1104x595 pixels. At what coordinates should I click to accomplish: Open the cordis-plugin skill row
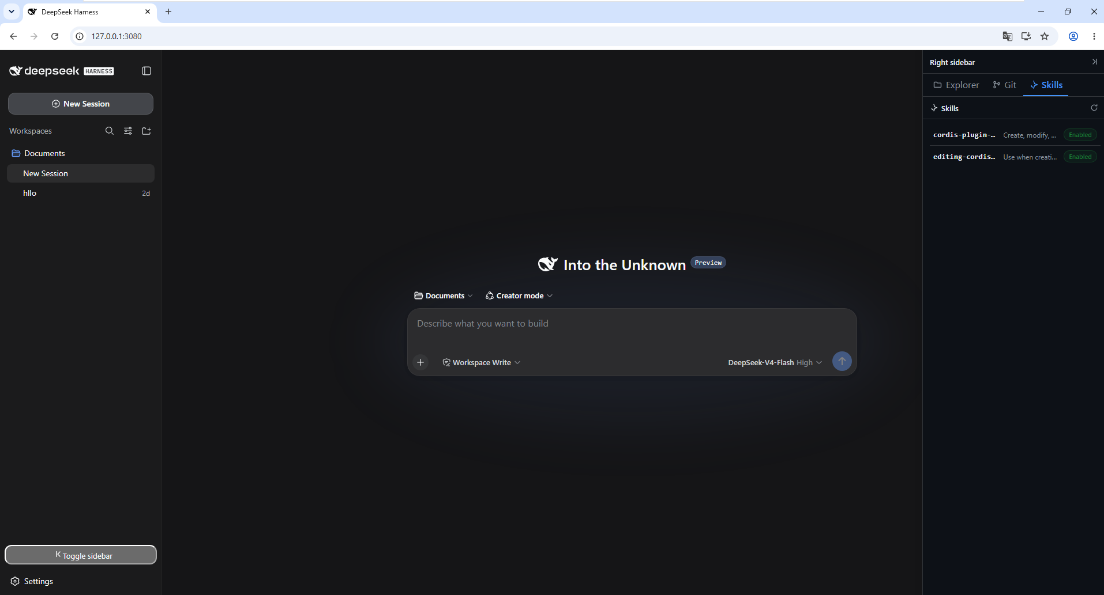[1013, 135]
